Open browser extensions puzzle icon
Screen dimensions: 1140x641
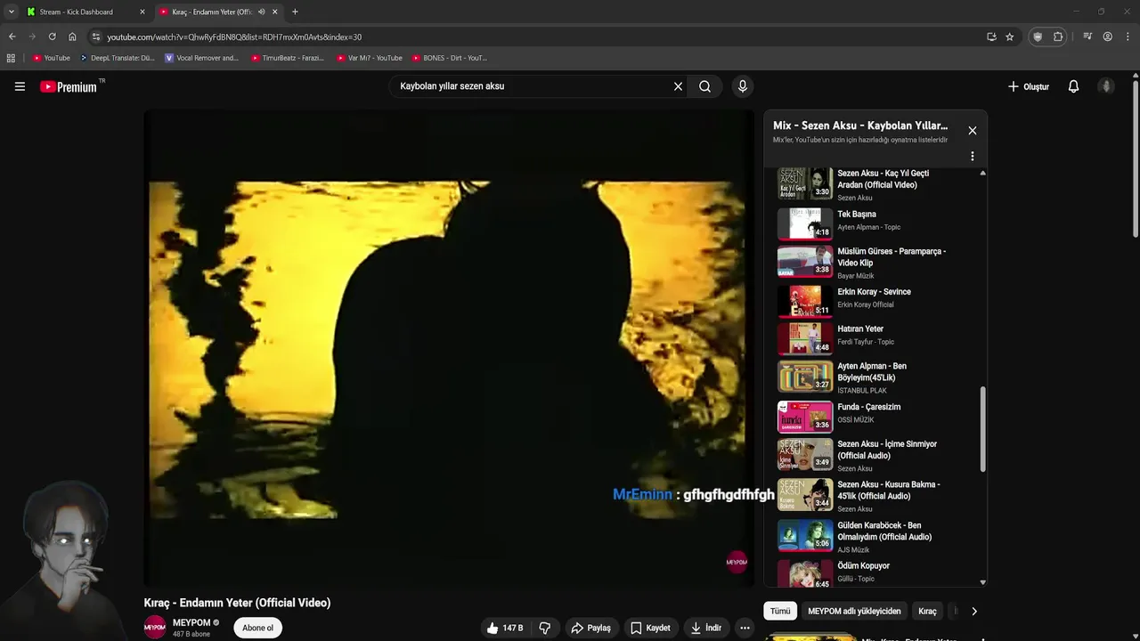(1058, 37)
